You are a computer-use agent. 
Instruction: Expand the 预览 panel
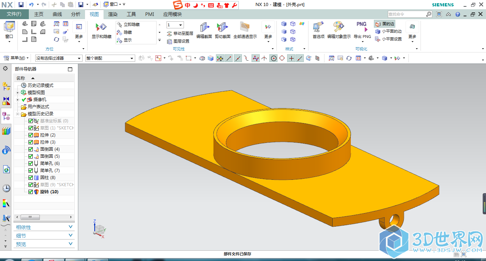pyautogui.click(x=44, y=244)
